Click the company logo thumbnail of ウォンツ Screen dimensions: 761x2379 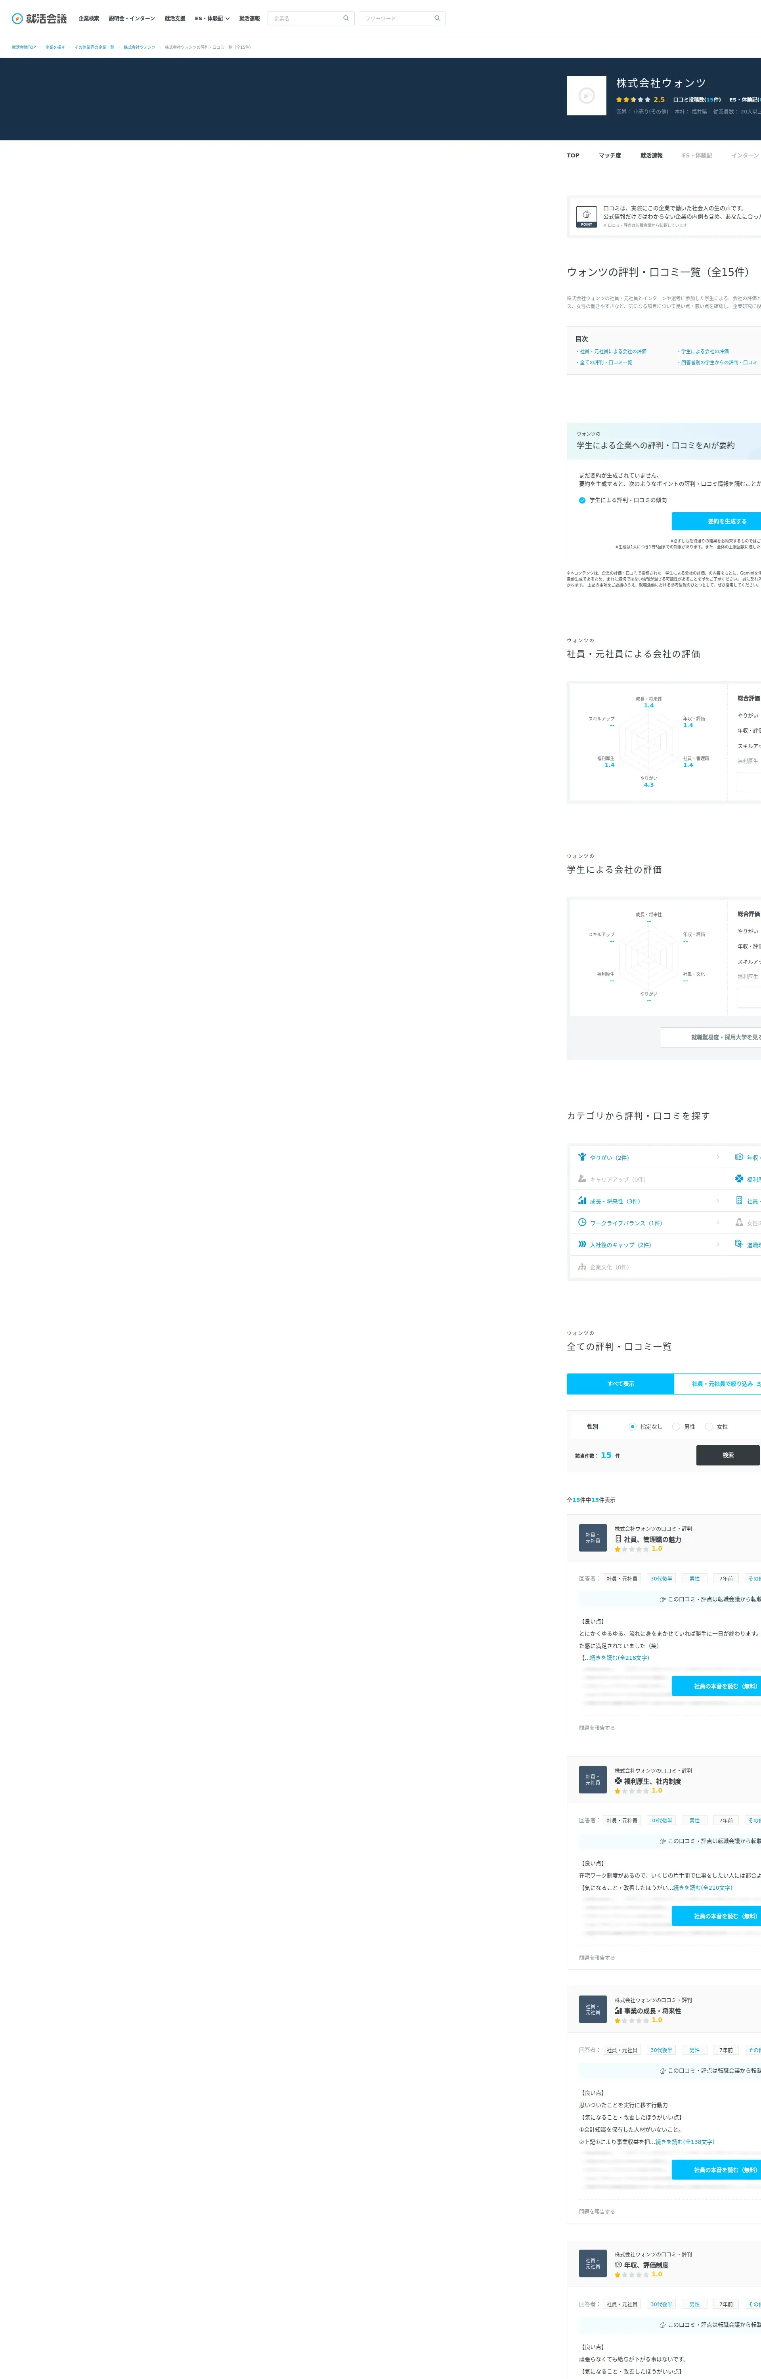(587, 96)
